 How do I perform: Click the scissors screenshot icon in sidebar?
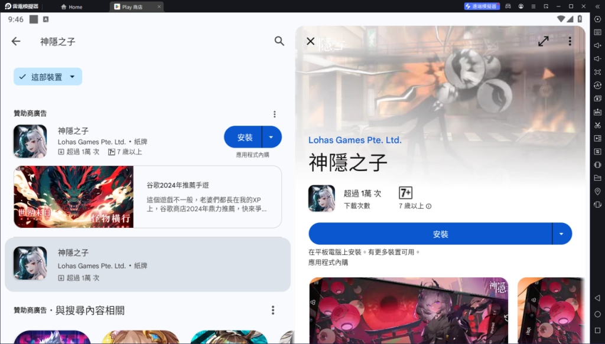[597, 125]
